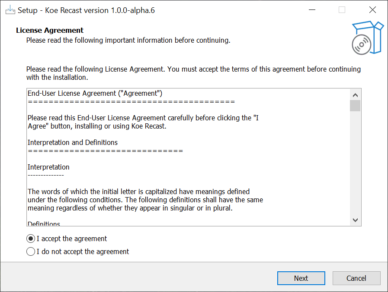Image resolution: width=388 pixels, height=292 pixels.
Task: Click the license text scroll up arrow
Action: (x=355, y=95)
